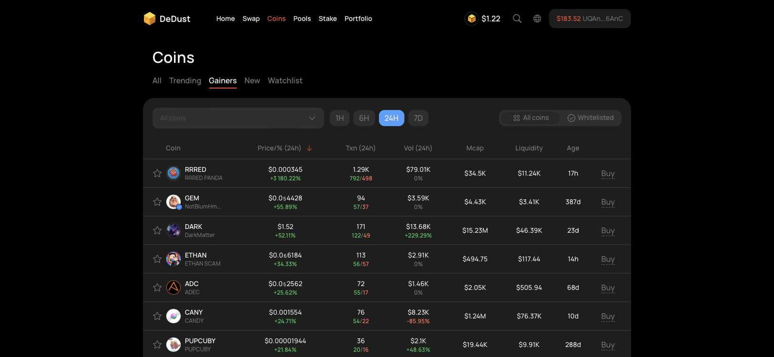The height and width of the screenshot is (357, 774).
Task: Star ADC to add to watchlist
Action: click(x=157, y=288)
